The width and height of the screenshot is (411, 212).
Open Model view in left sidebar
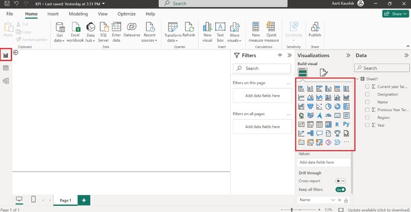pos(6,81)
